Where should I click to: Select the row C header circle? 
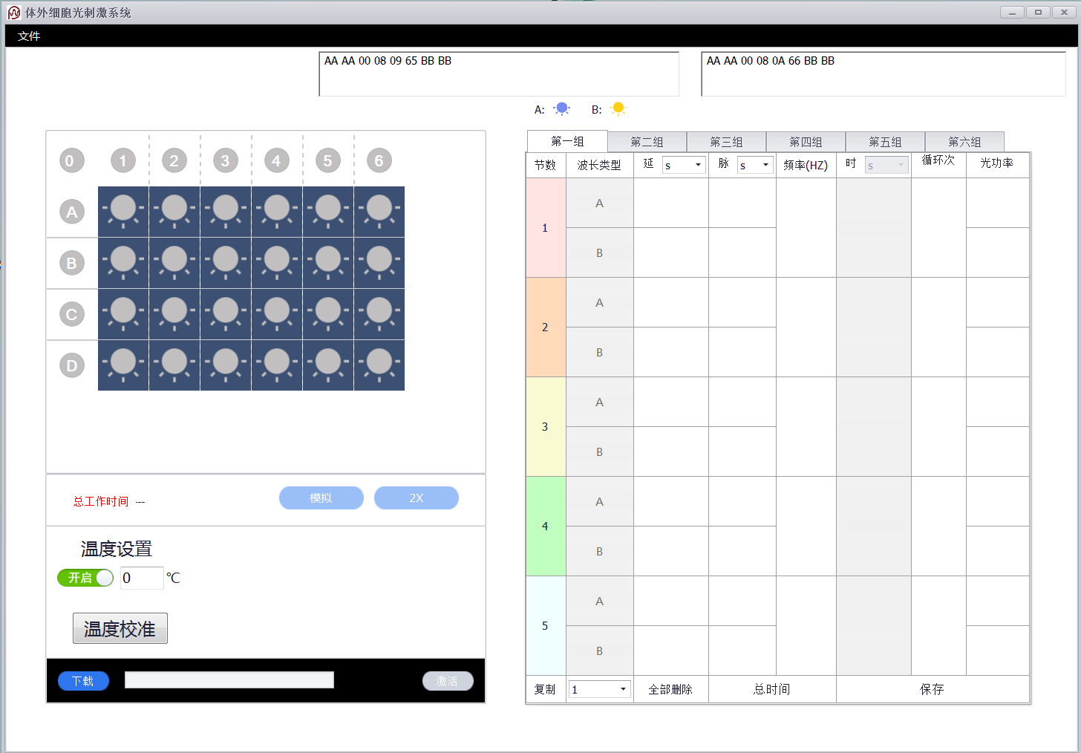72,314
